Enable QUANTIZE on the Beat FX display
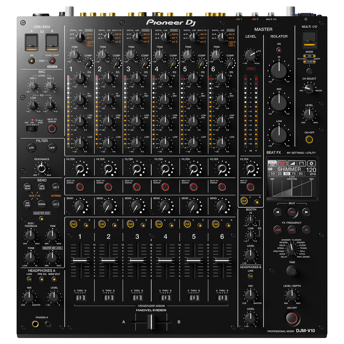Viewport: 344px width, 344px height. (x=282, y=163)
